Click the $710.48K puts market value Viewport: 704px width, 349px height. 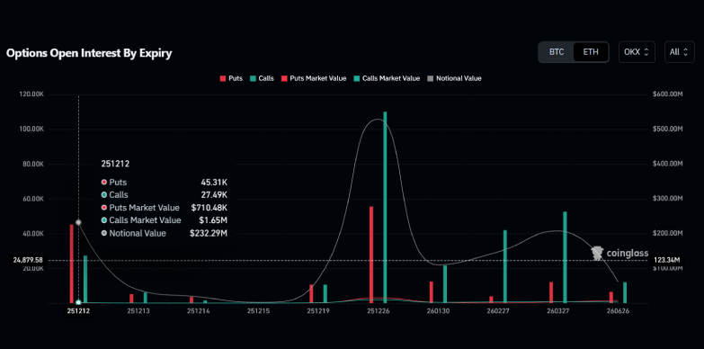[x=209, y=208]
